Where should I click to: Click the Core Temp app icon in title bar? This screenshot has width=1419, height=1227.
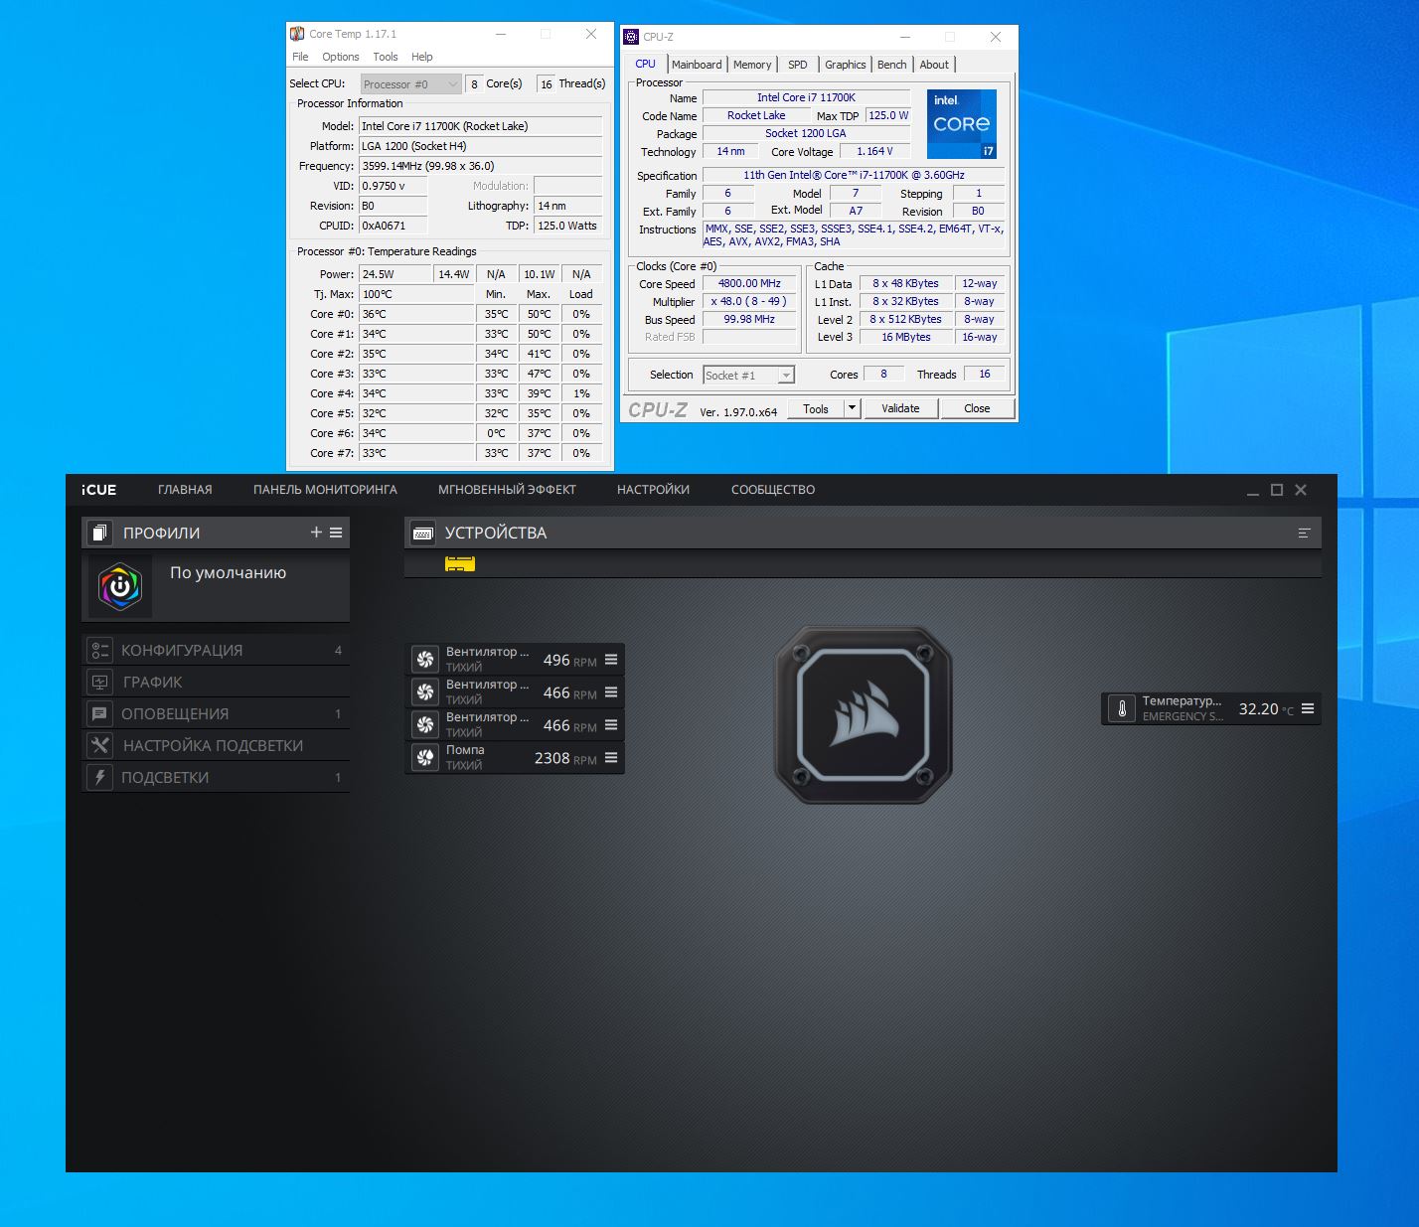(297, 34)
